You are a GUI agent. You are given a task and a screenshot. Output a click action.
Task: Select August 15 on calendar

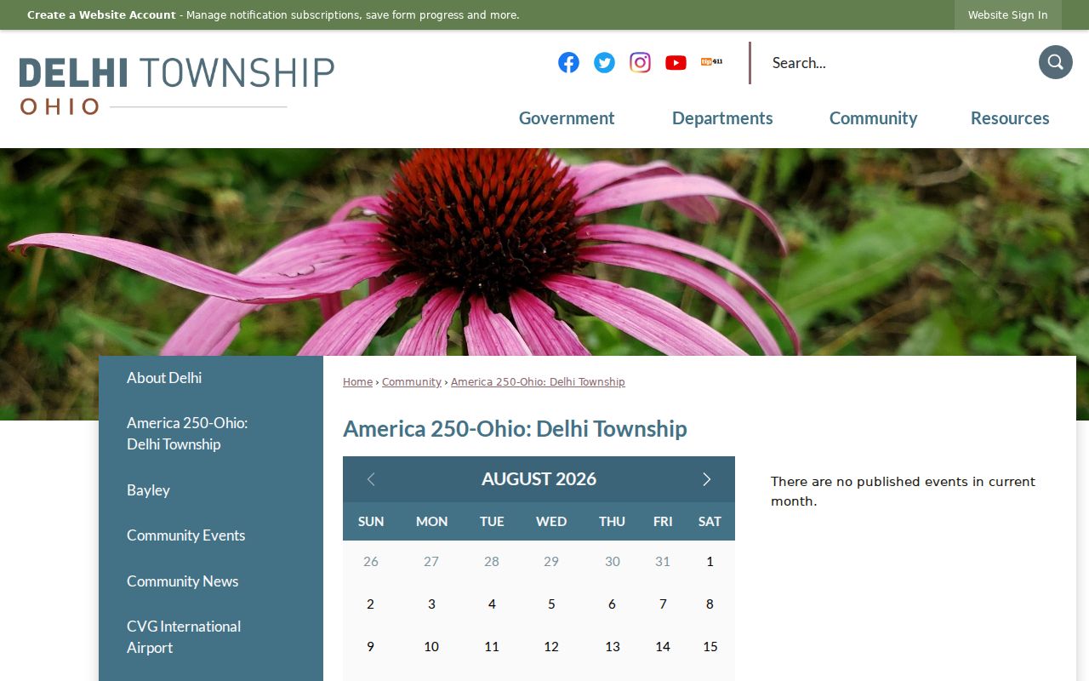710,647
